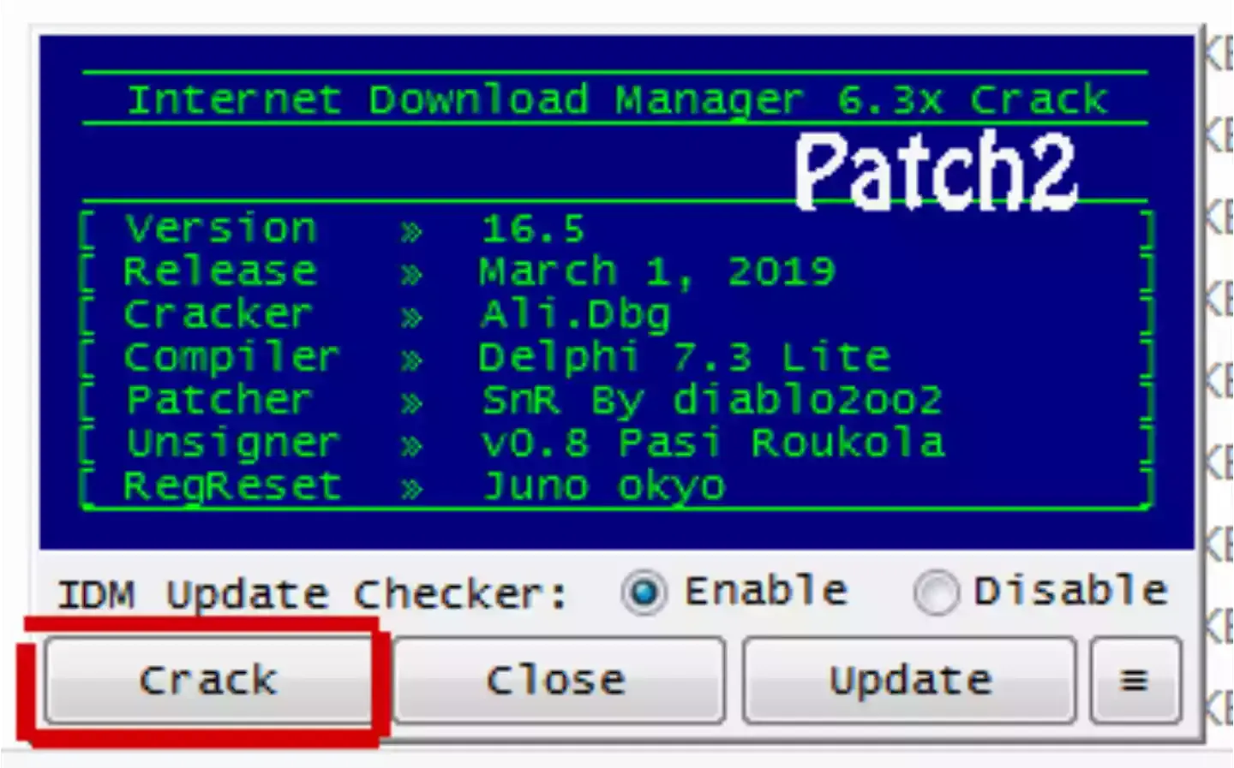Click the Crack button

208,681
